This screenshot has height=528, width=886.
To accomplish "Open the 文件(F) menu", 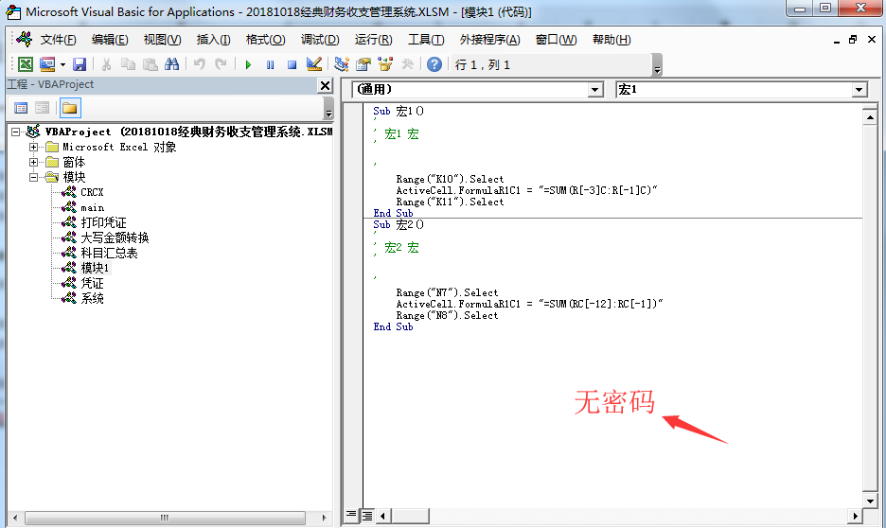I will pyautogui.click(x=58, y=40).
